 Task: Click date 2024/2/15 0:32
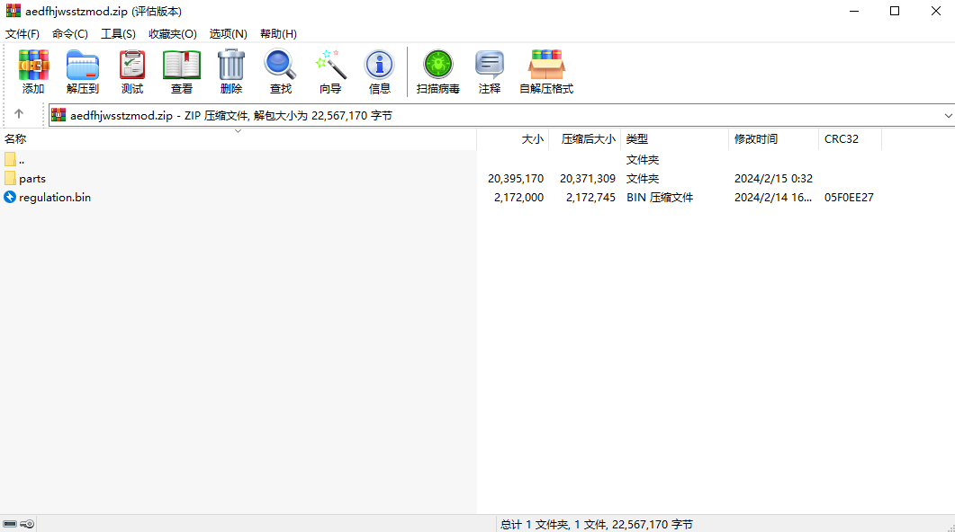(773, 179)
